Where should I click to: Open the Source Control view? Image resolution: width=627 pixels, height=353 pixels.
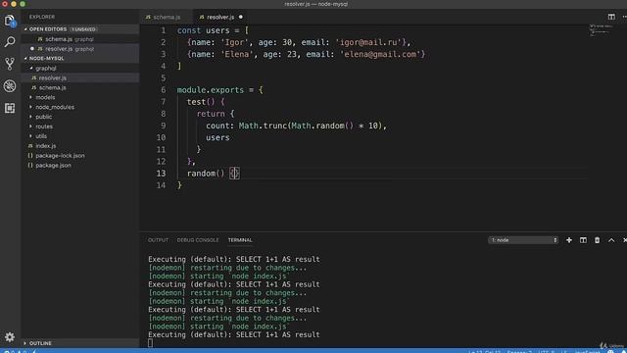click(x=10, y=64)
